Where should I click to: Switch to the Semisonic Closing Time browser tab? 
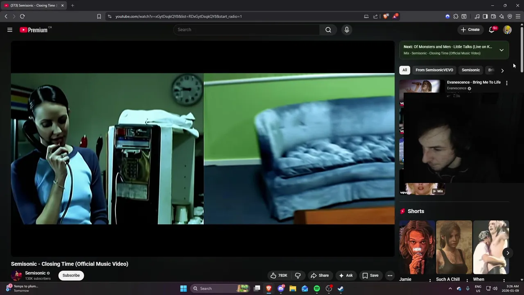click(x=34, y=5)
